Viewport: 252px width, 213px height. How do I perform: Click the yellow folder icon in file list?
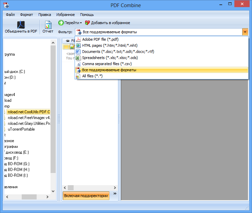click(66, 47)
